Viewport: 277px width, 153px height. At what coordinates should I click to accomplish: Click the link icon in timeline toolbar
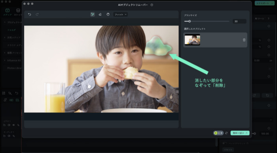pos(5,100)
